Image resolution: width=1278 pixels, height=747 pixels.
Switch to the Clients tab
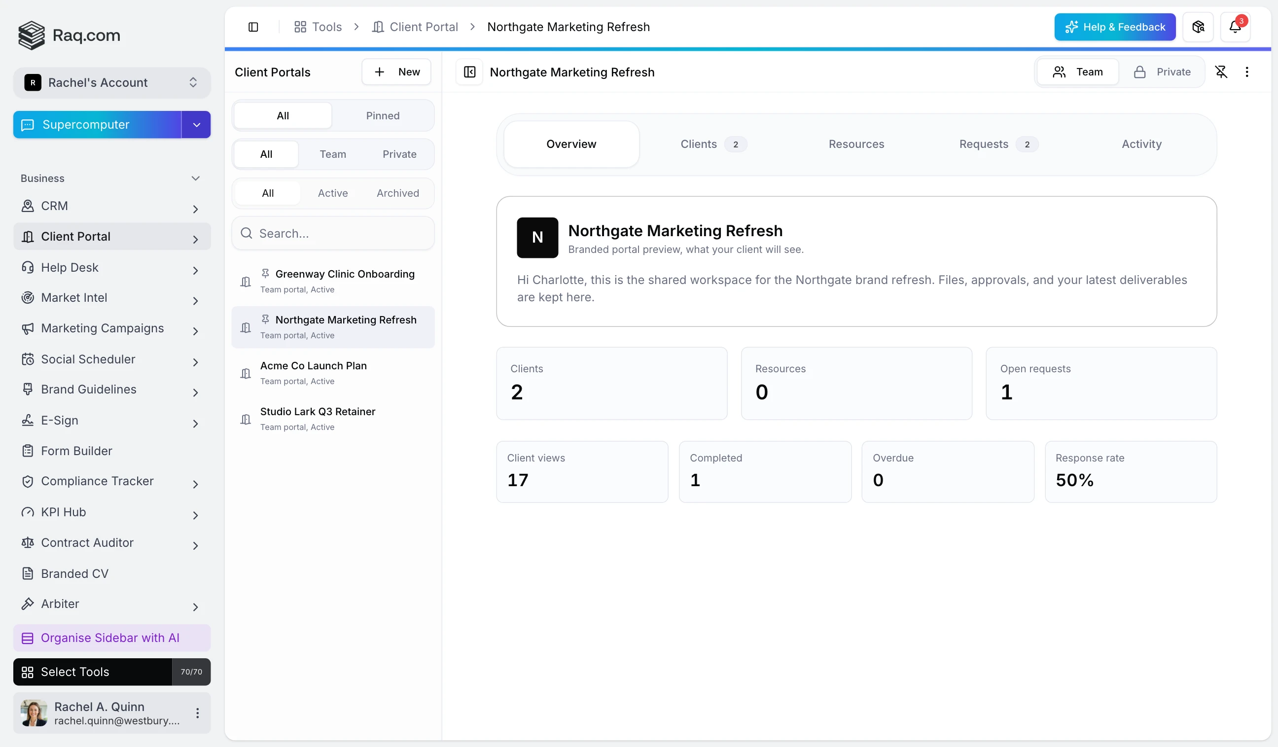tap(713, 144)
